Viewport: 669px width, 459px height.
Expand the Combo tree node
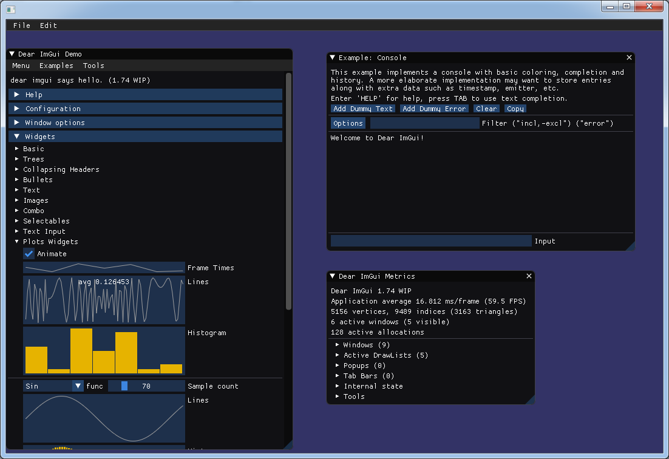[x=29, y=211]
